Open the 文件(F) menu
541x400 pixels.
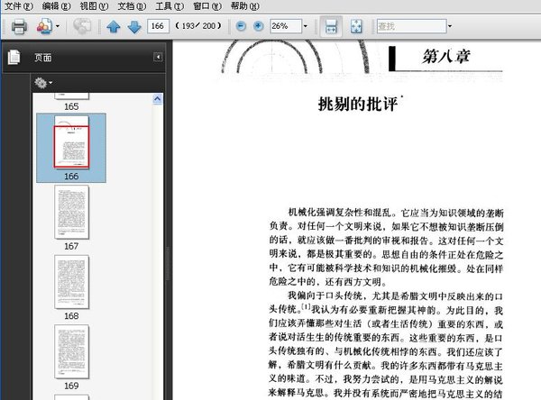coord(18,6)
